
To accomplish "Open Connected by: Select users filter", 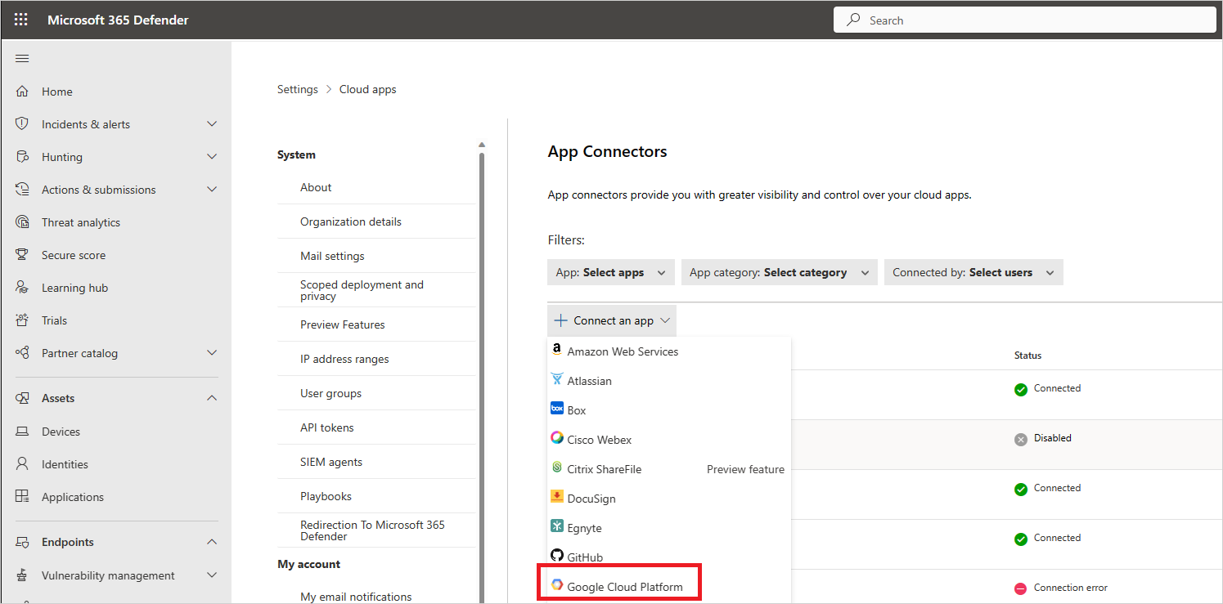I will point(973,272).
